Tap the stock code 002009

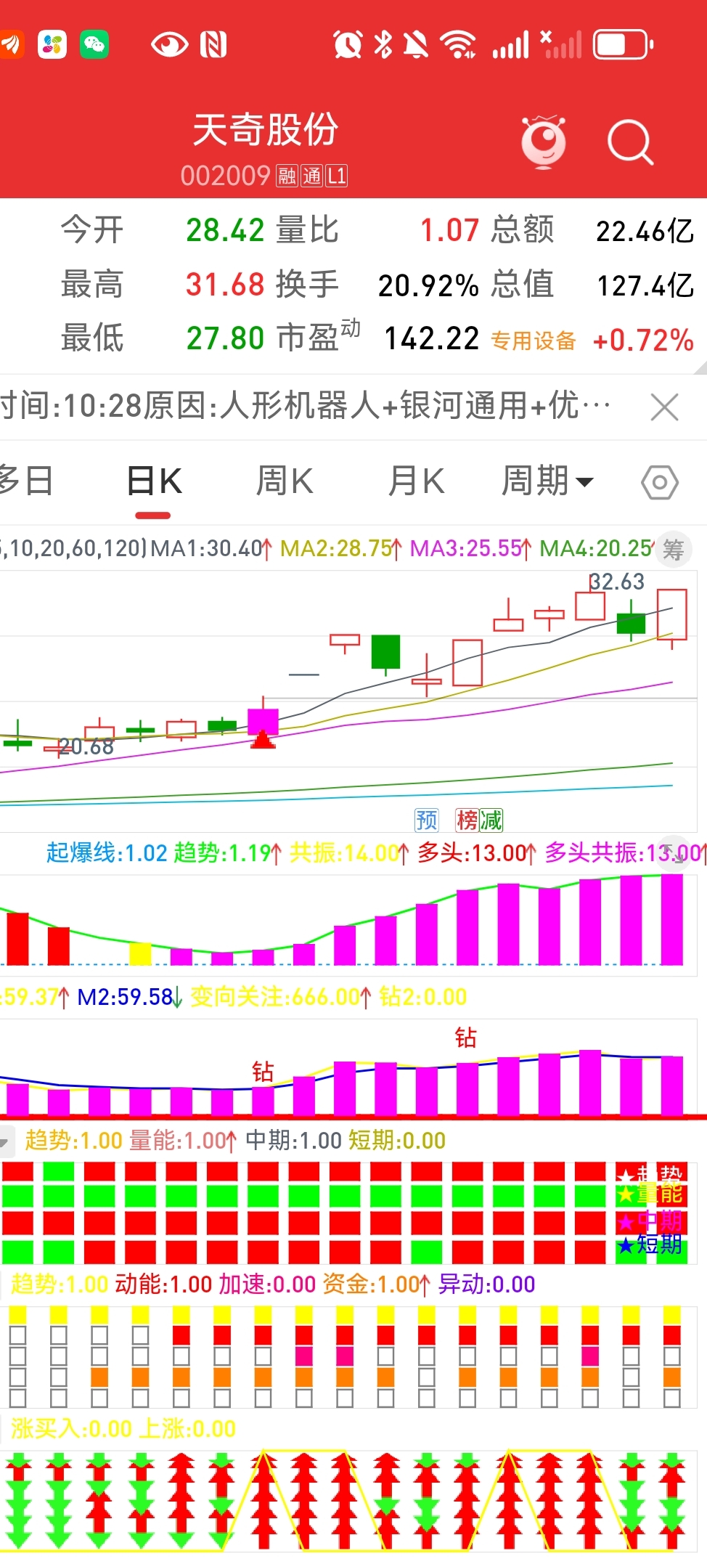coord(225,176)
